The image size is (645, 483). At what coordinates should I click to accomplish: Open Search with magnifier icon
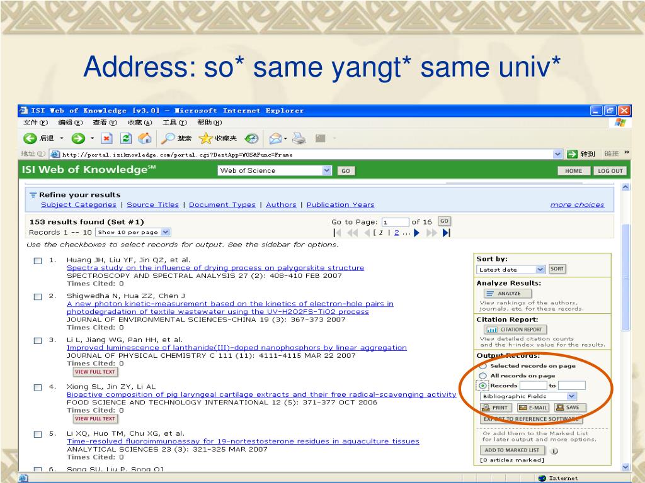tap(168, 138)
